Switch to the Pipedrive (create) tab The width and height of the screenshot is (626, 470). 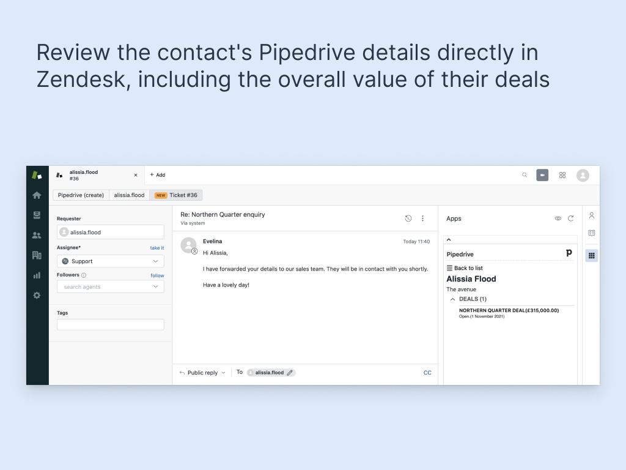(x=80, y=195)
